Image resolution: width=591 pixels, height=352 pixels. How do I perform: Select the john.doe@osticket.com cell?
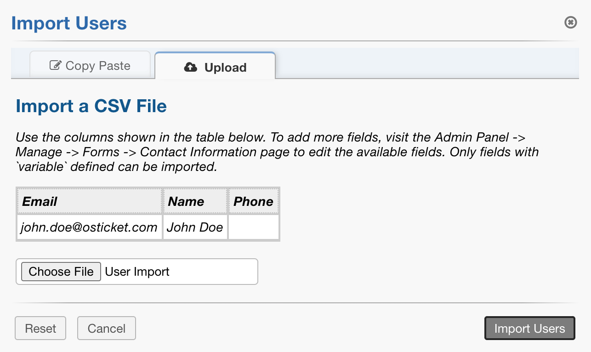coord(89,227)
